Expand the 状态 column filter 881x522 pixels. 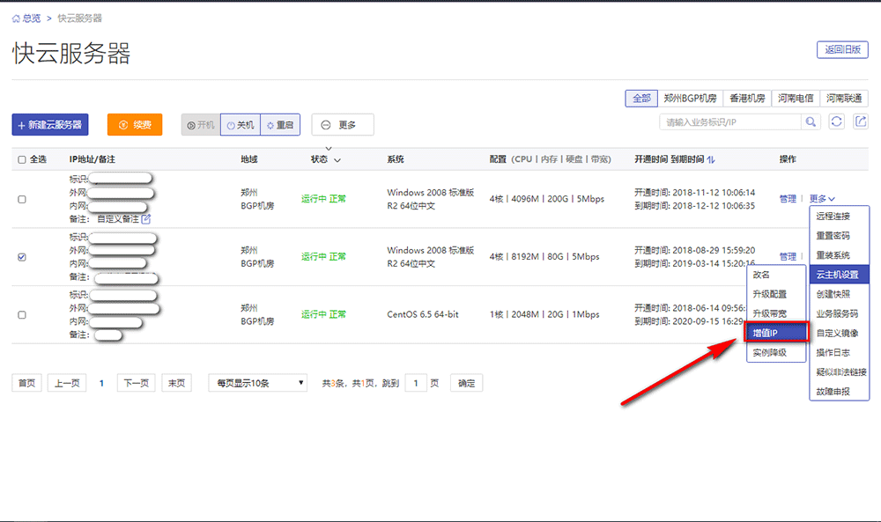click(x=337, y=160)
